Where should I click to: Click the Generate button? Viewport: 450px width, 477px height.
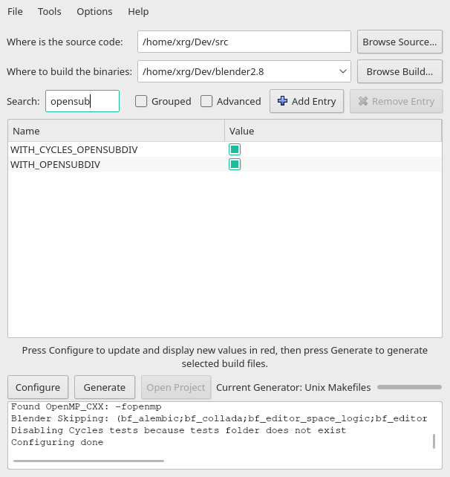click(x=105, y=387)
